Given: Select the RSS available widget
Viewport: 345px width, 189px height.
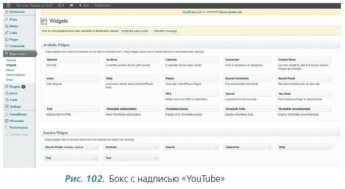Looking at the screenshot, I should [191, 94].
